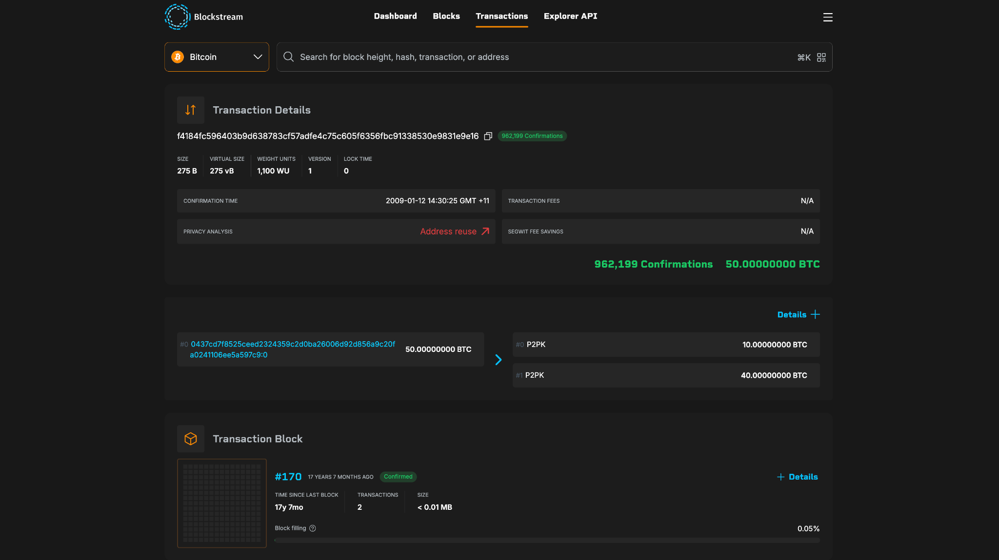Go to the Dashboard tab

pyautogui.click(x=395, y=16)
